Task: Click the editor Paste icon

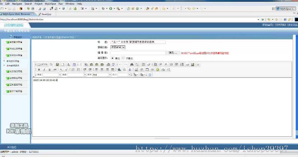Action: (x=91, y=64)
